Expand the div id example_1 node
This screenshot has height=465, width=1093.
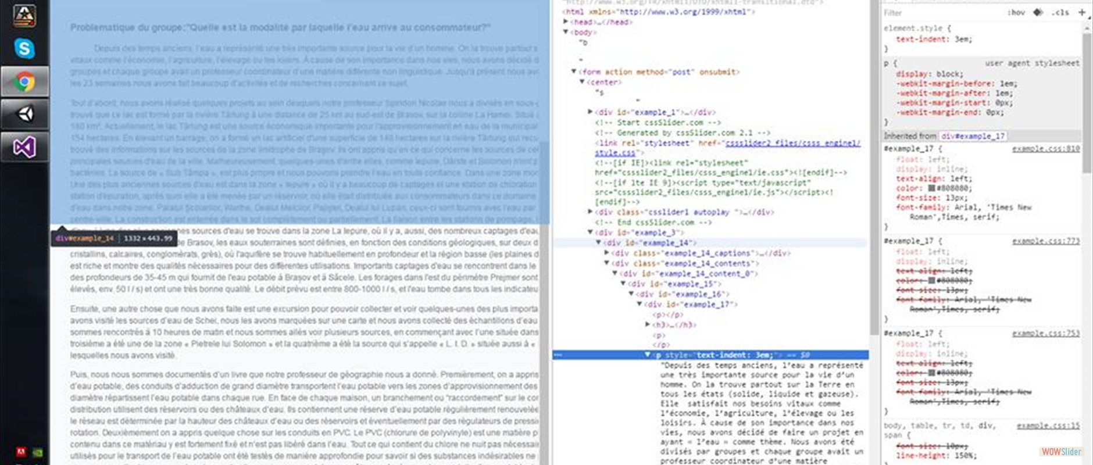click(x=590, y=112)
